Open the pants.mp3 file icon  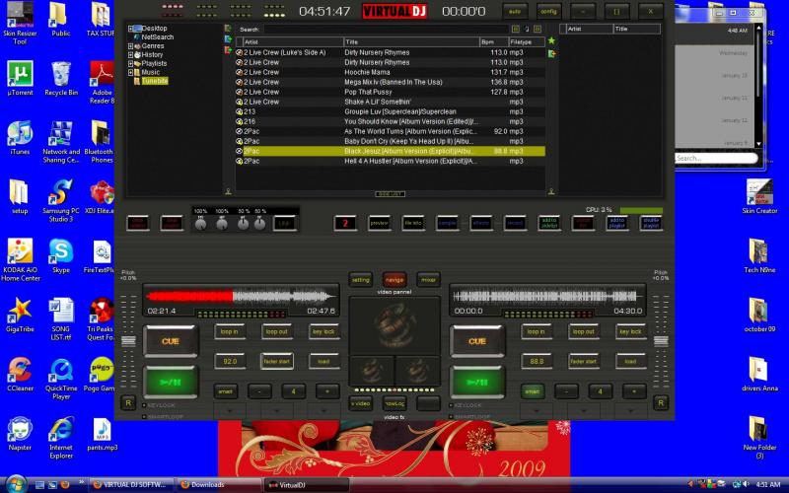[x=103, y=433]
